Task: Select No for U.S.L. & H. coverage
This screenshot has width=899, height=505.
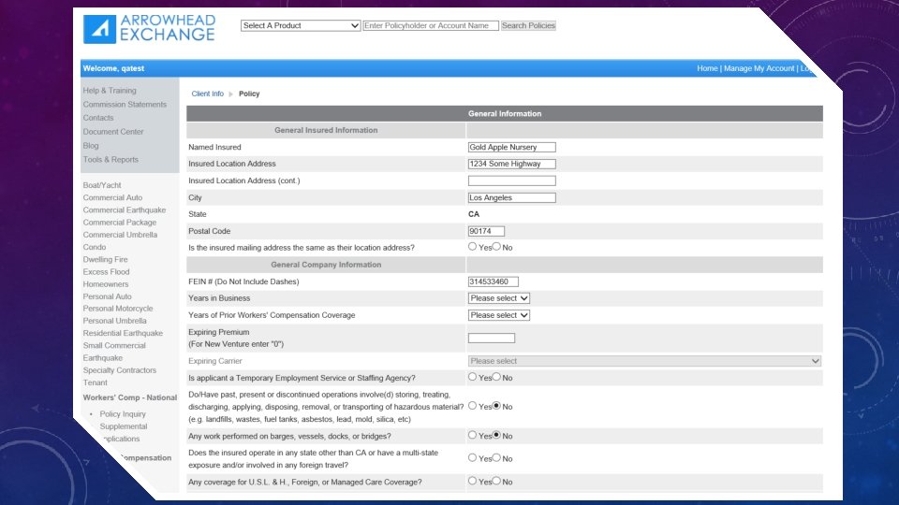Action: [496, 481]
